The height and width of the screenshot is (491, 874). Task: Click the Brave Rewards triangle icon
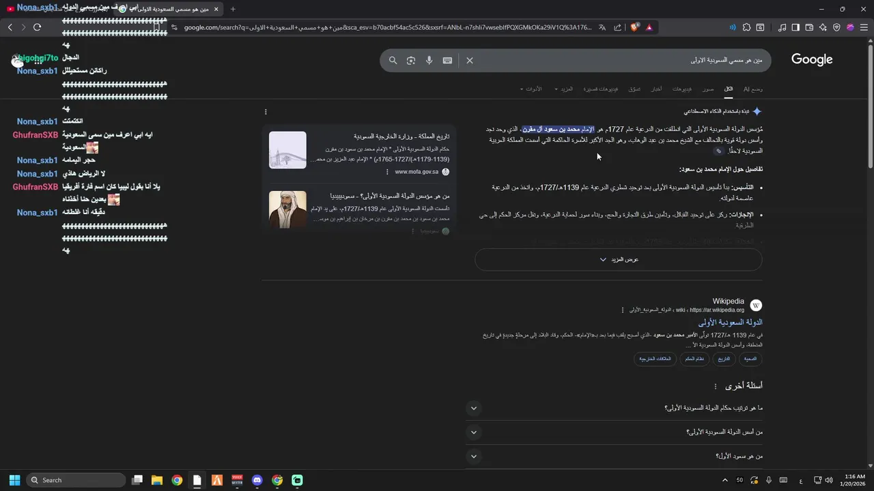coord(649,27)
